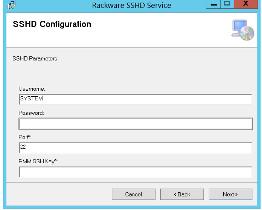
Task: Click the Password label
Action: (31, 113)
